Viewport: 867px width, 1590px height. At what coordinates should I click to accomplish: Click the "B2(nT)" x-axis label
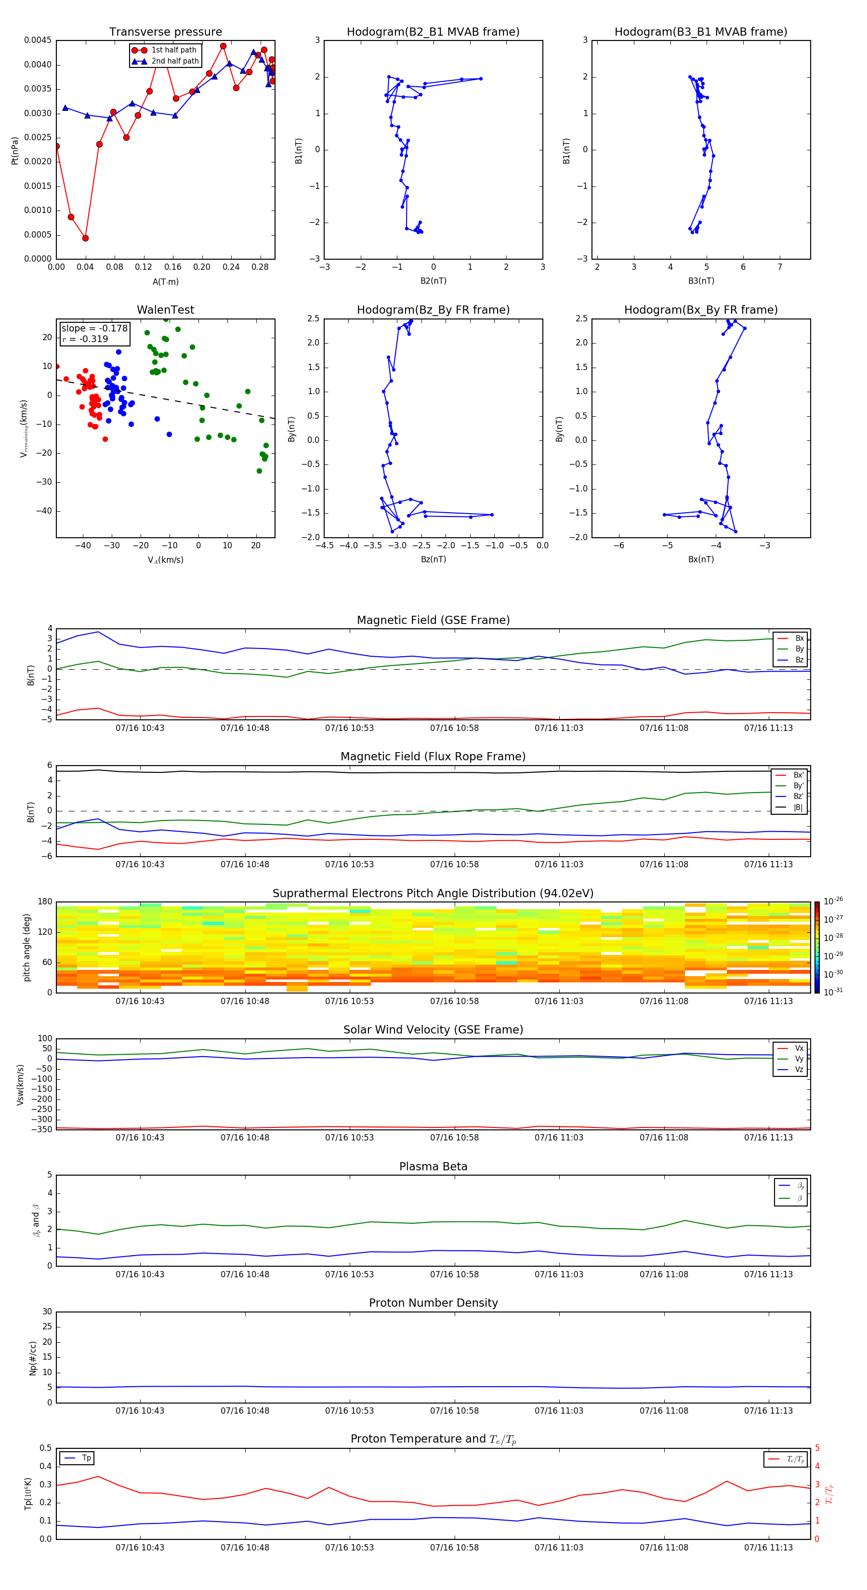click(x=433, y=281)
